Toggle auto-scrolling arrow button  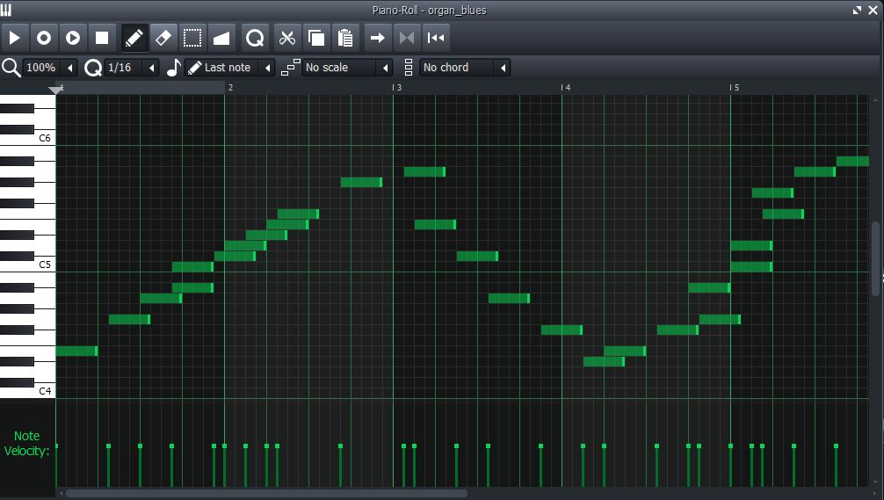[377, 38]
